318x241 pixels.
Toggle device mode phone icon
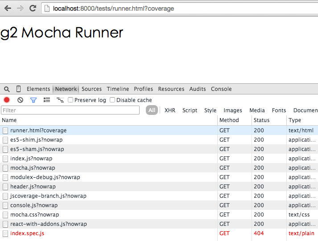(18, 89)
